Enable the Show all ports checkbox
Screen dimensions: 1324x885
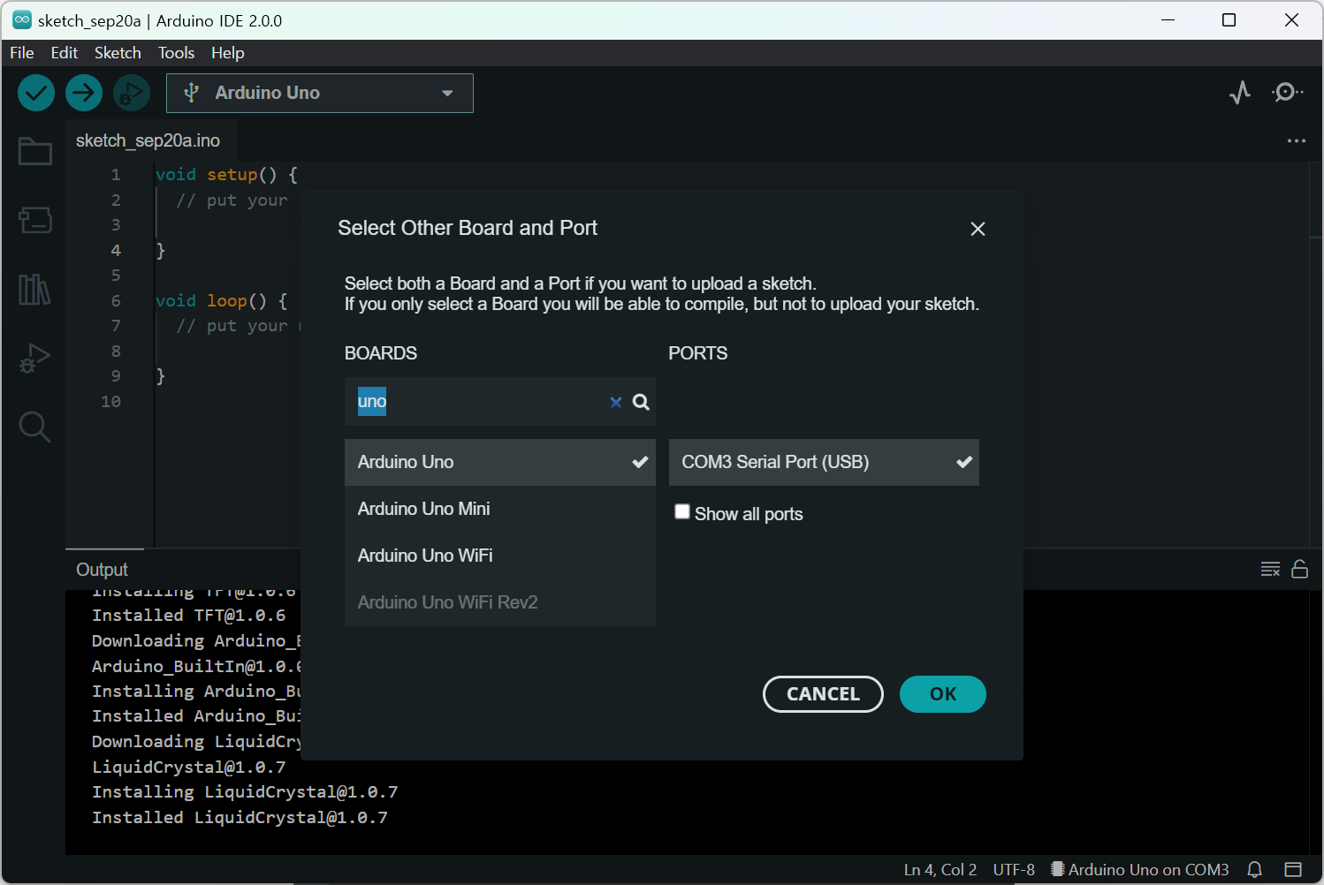tap(682, 512)
